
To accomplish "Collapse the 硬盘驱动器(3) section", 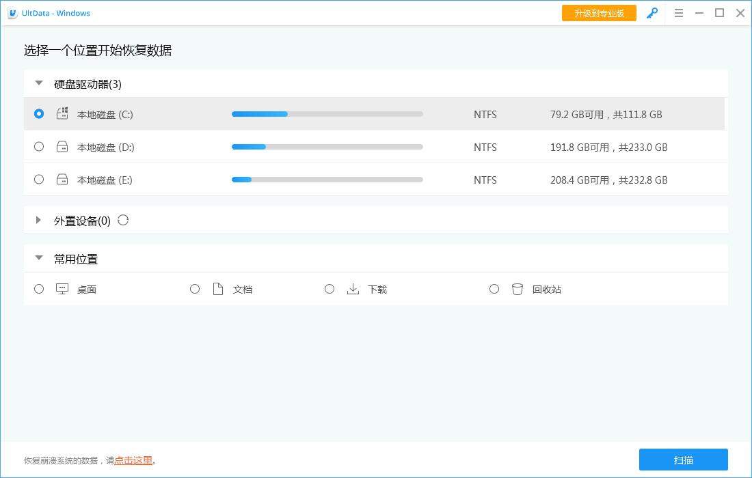I will pyautogui.click(x=39, y=83).
